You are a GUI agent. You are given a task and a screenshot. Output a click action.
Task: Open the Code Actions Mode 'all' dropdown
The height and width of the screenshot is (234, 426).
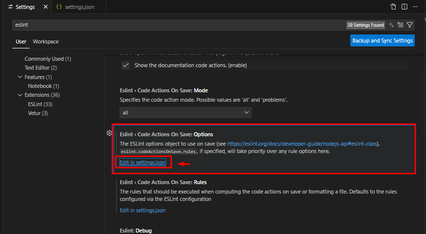(x=185, y=113)
